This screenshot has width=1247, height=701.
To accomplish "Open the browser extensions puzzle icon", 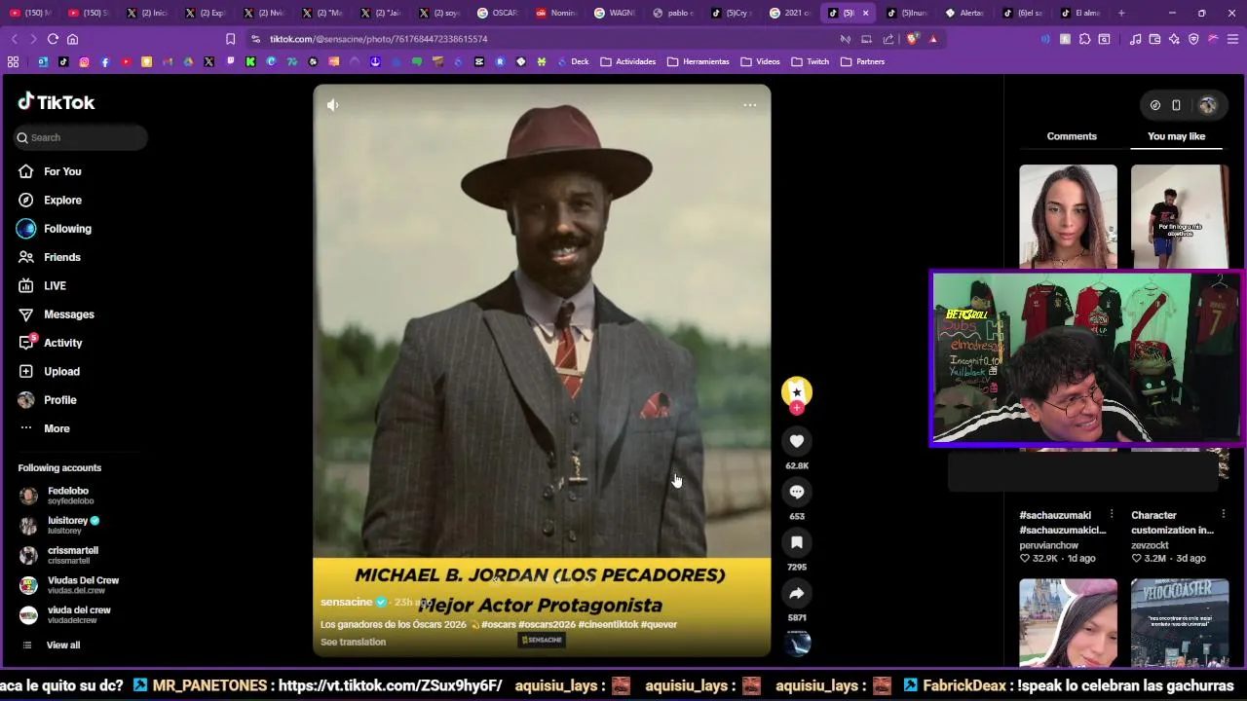I will pyautogui.click(x=1084, y=39).
